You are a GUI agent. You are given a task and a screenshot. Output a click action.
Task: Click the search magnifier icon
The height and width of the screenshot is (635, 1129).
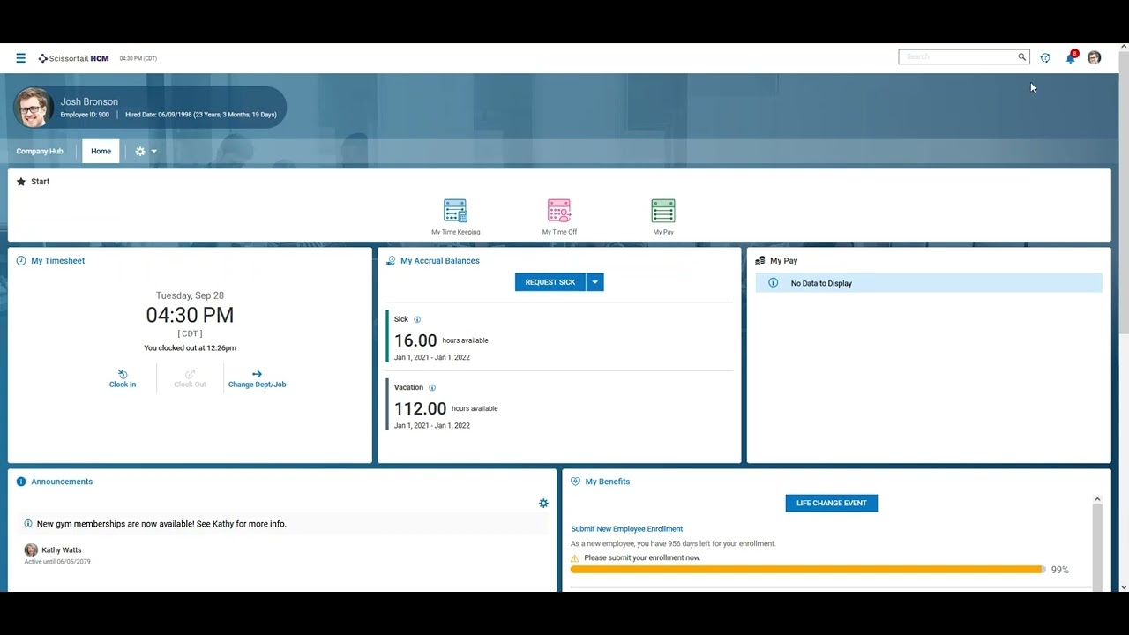pos(1021,57)
